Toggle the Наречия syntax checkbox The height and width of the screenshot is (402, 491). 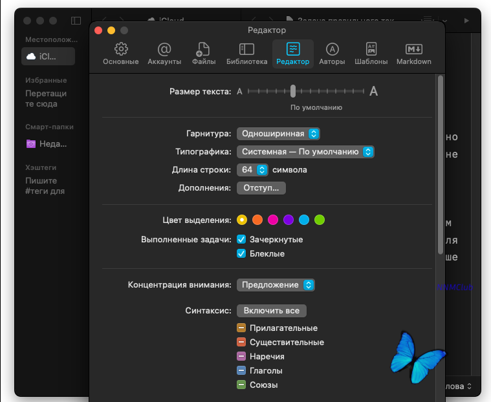click(241, 356)
